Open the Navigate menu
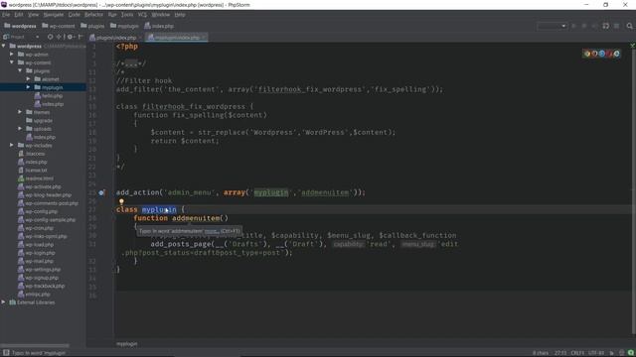Screen dimensions: 636x357 [x=53, y=15]
